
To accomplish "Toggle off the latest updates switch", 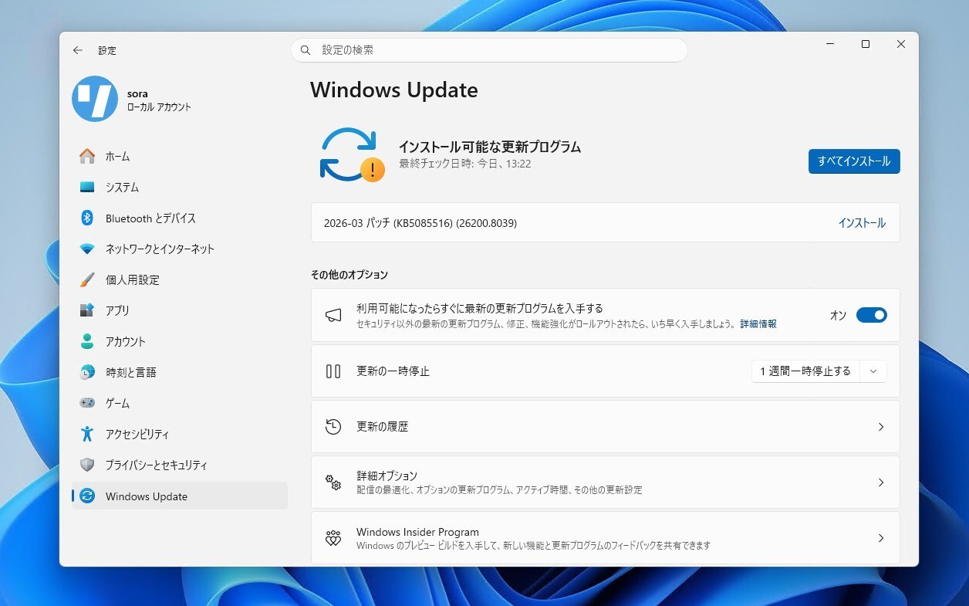I will coord(871,315).
